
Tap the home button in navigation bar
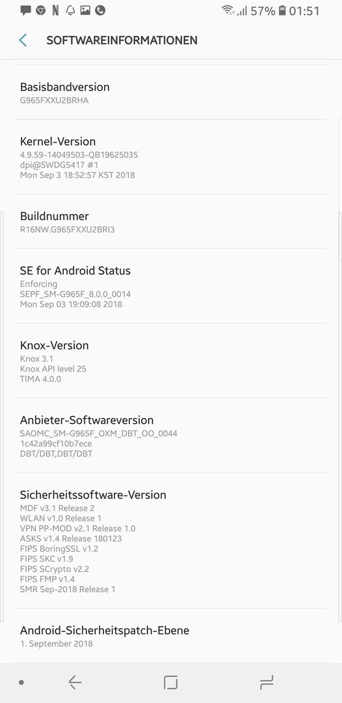click(x=170, y=682)
